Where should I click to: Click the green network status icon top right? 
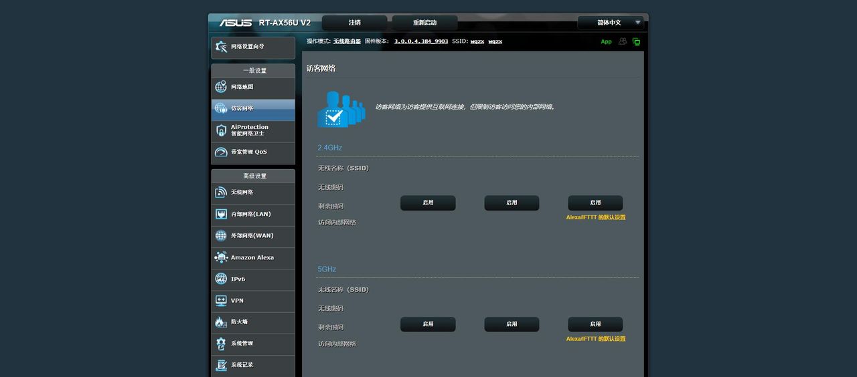(636, 41)
